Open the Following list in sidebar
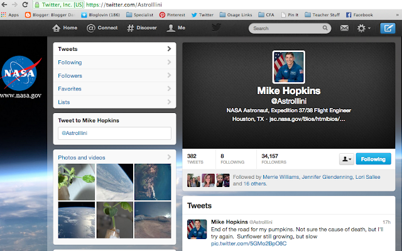Image resolution: width=402 pixels, height=251 pixels. pyautogui.click(x=114, y=62)
